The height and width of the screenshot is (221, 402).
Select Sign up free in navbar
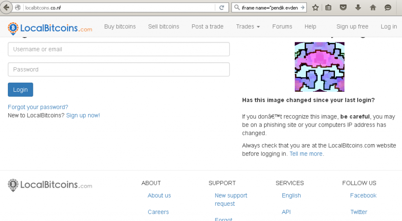[x=352, y=26]
